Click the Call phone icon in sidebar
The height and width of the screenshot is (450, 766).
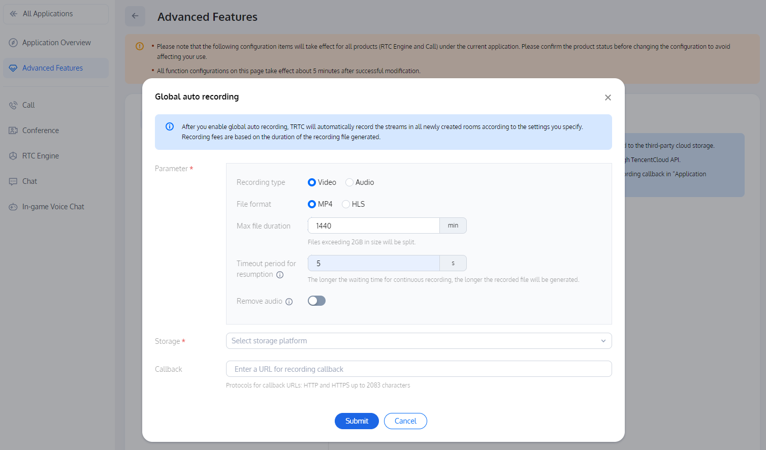[13, 105]
